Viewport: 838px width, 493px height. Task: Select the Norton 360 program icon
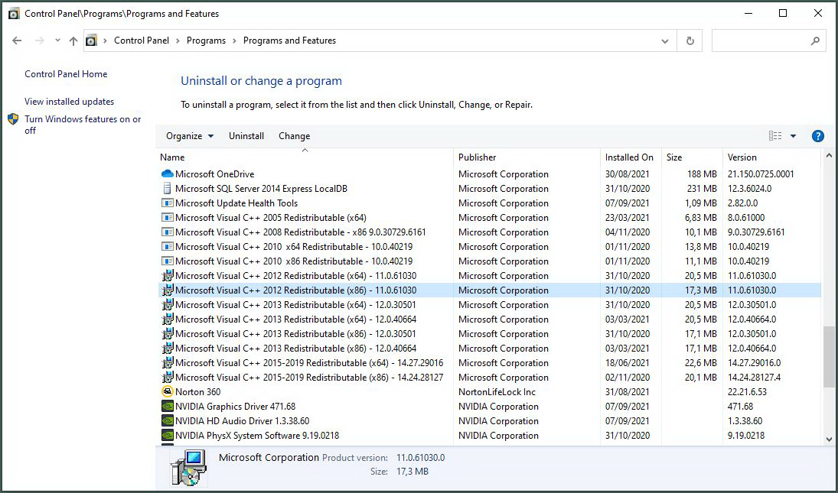pos(167,391)
